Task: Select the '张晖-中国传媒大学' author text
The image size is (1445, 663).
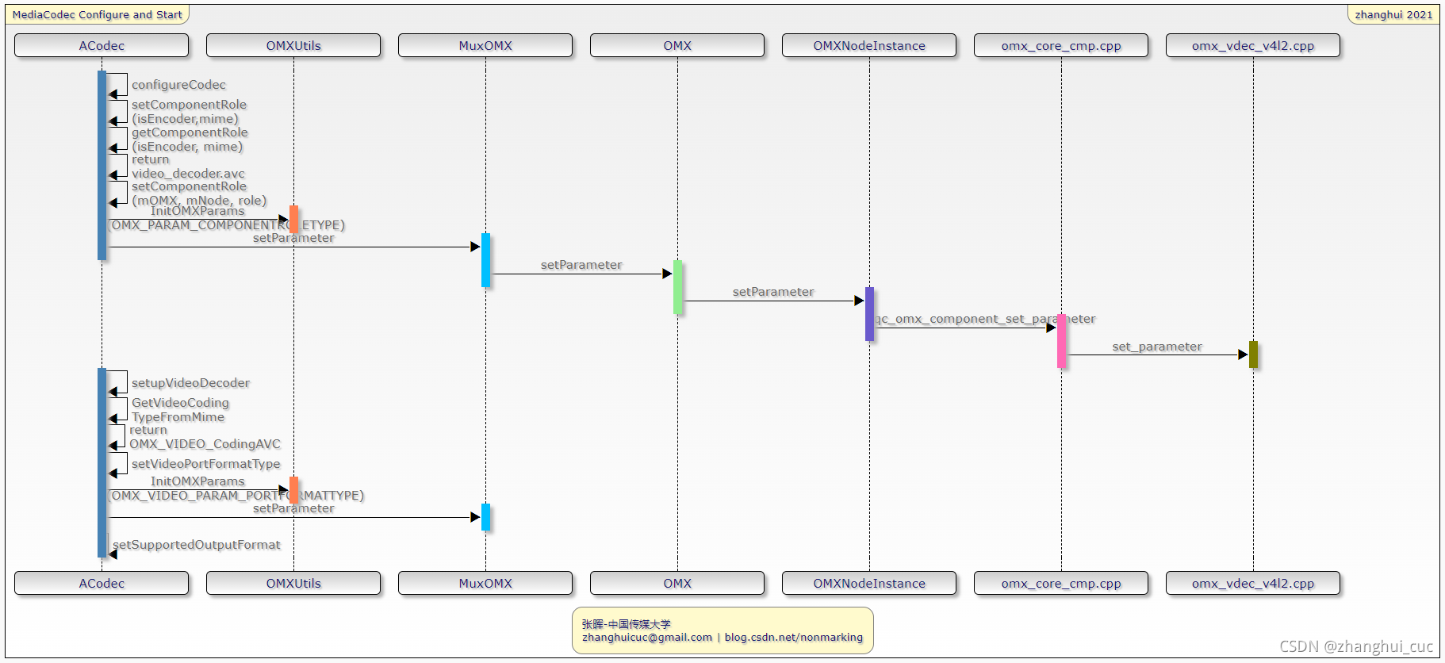Action: coord(627,624)
